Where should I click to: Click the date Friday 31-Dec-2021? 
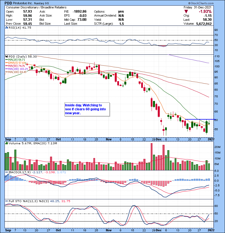click(x=197, y=7)
